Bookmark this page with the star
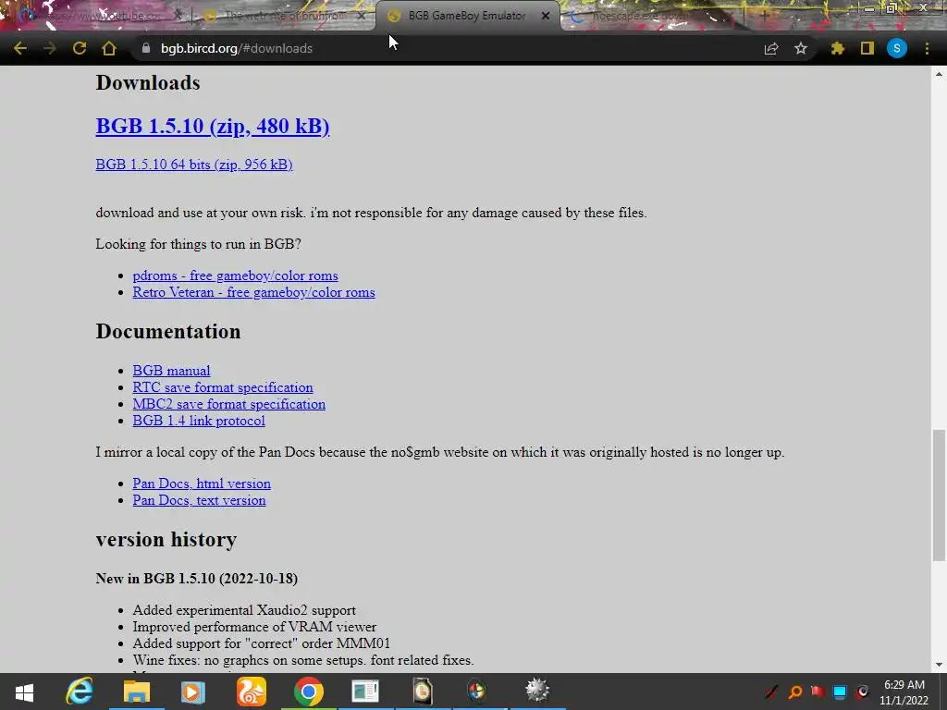The height and width of the screenshot is (710, 947). coord(801,48)
